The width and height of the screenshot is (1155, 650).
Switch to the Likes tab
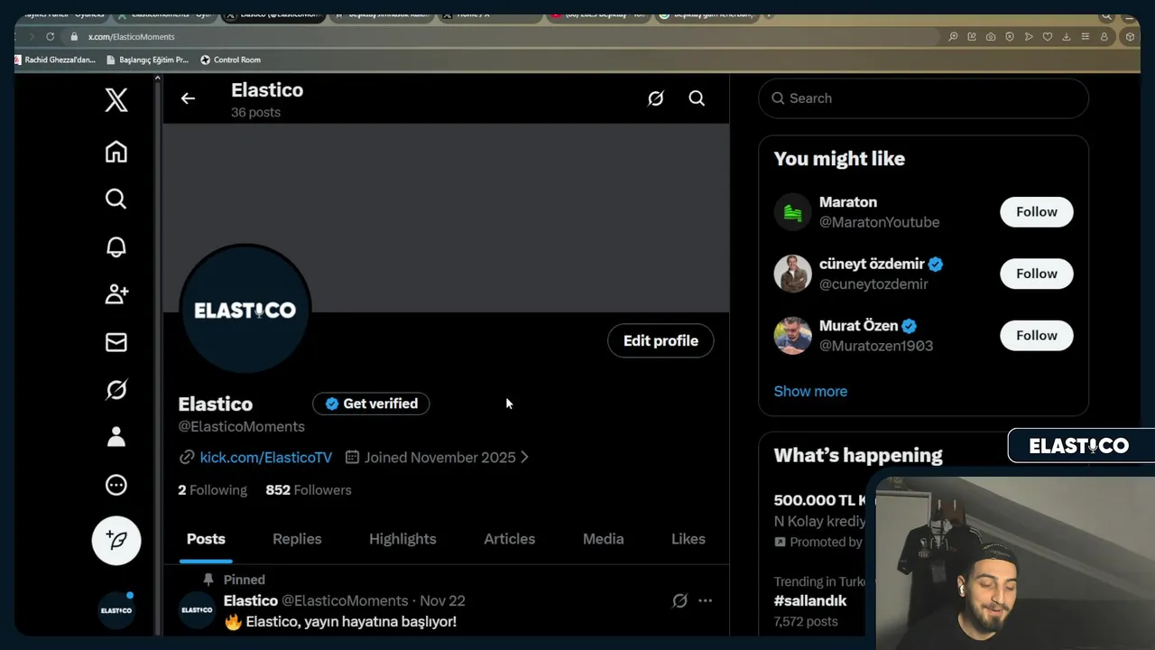688,539
